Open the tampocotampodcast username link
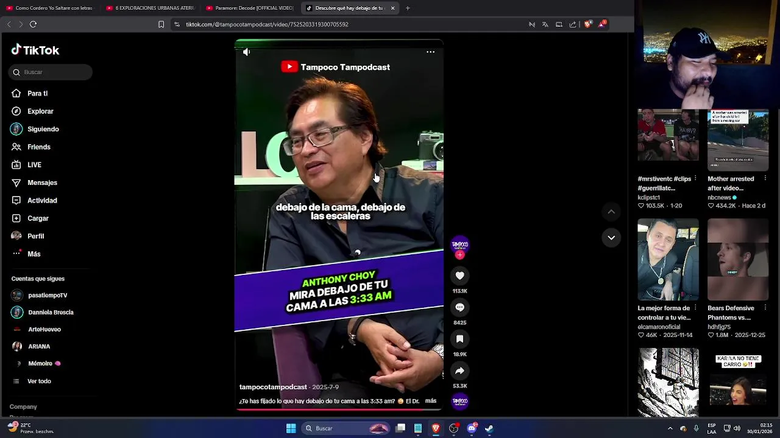780x438 pixels. click(273, 387)
